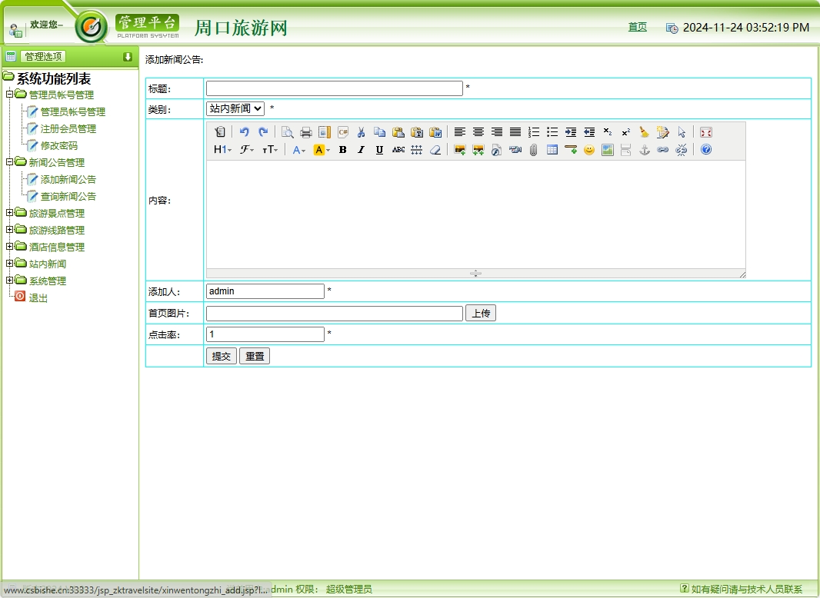
Task: Click the insert hyperlink icon
Action: pyautogui.click(x=662, y=149)
